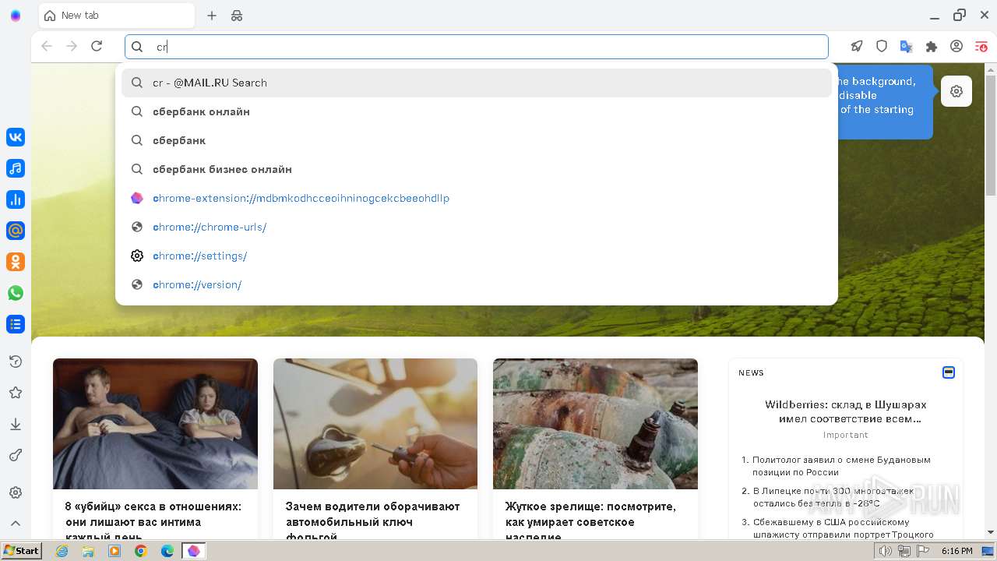Open article image of rusty Soviet relics
The width and height of the screenshot is (997, 561).
coord(595,424)
